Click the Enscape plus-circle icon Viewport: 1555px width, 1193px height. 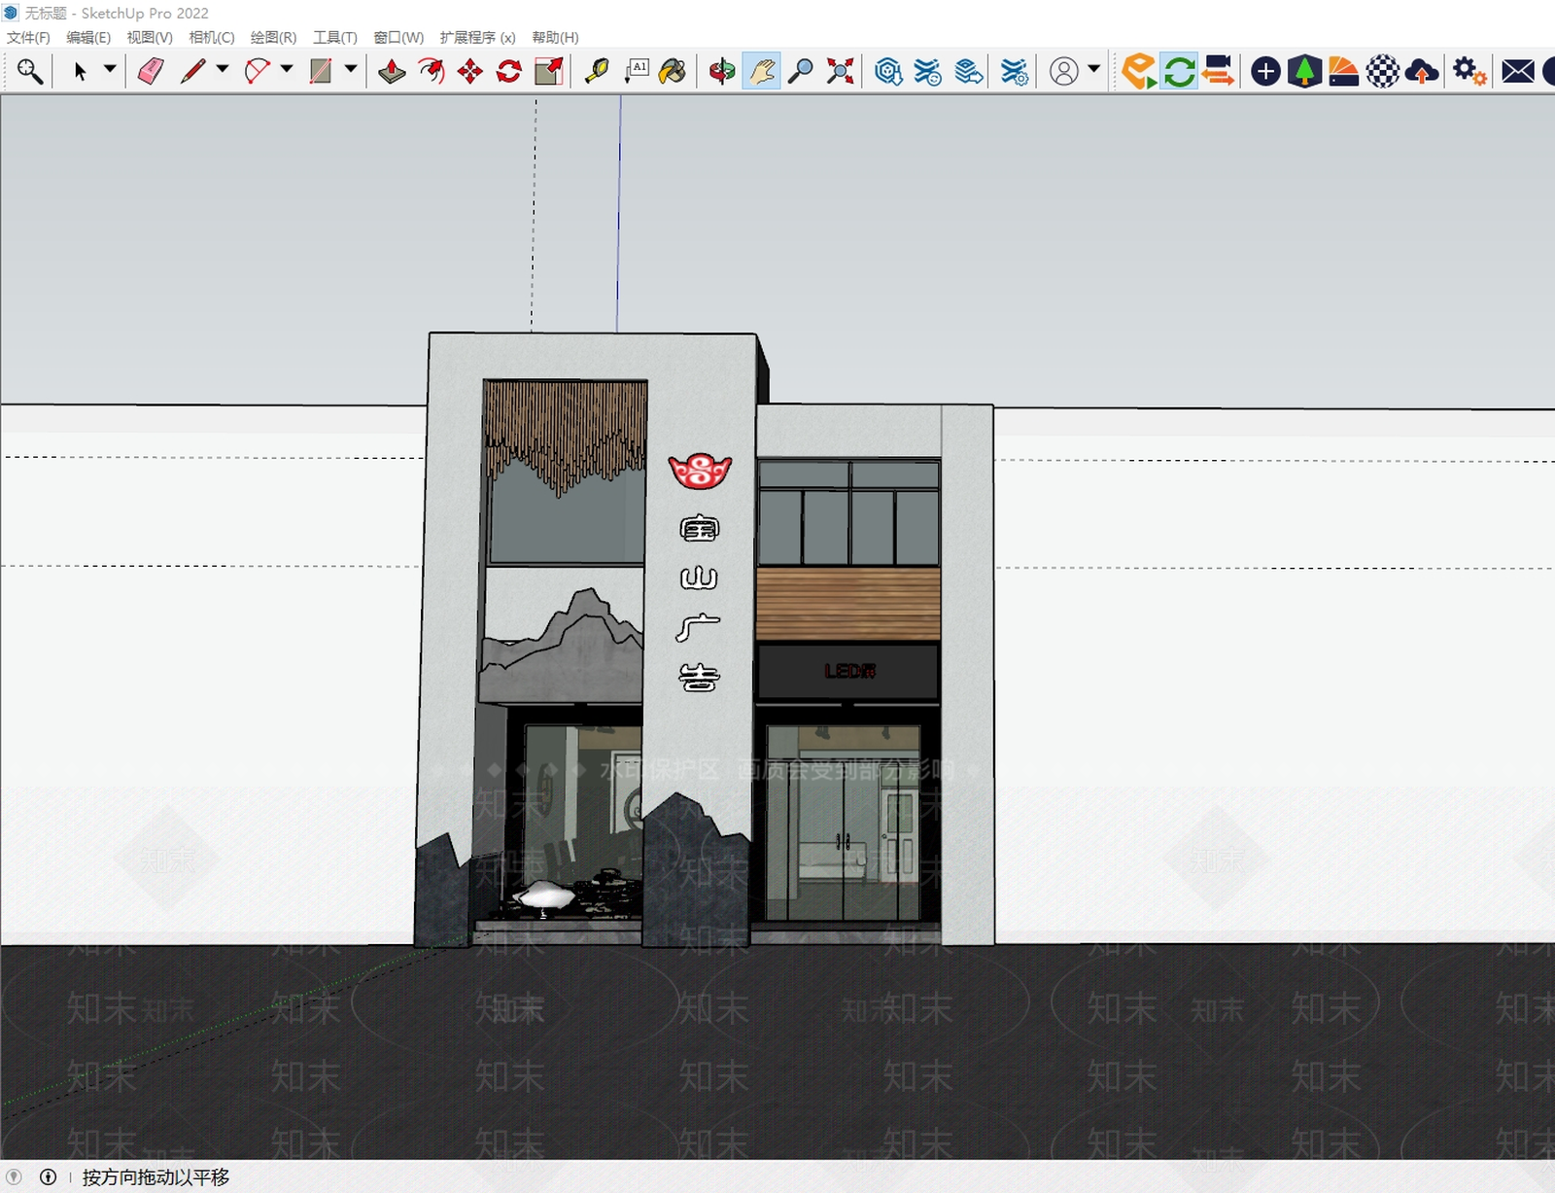click(x=1265, y=71)
